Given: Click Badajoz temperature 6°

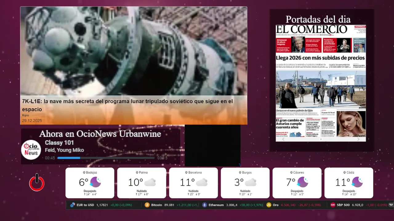Looking at the screenshot, I should click(84, 182).
